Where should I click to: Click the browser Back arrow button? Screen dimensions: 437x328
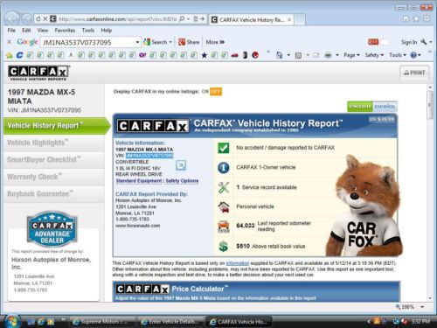12,19
